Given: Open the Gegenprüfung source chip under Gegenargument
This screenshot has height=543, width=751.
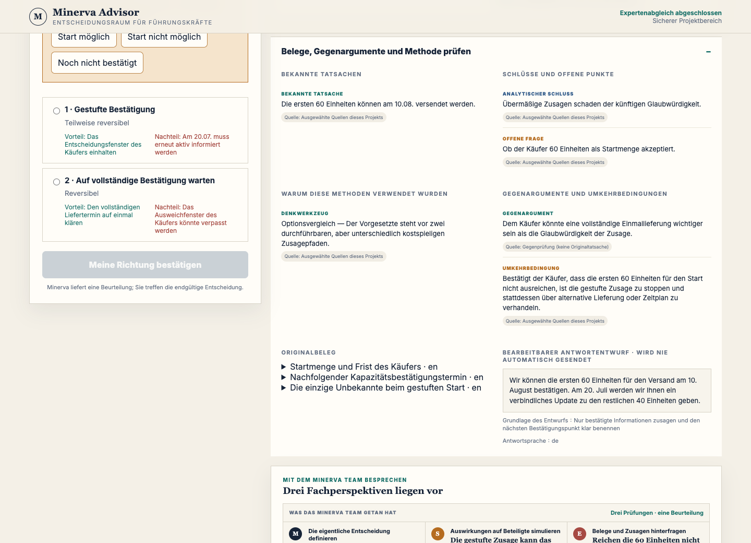Looking at the screenshot, I should (557, 247).
